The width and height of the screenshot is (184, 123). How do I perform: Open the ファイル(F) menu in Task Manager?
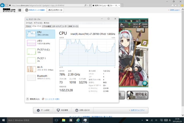pos(29,23)
